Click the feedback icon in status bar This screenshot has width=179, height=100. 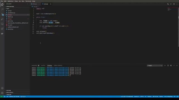[175, 97]
